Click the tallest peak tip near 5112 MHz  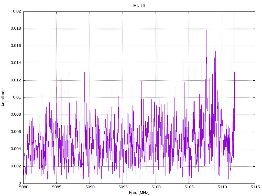(x=234, y=13)
